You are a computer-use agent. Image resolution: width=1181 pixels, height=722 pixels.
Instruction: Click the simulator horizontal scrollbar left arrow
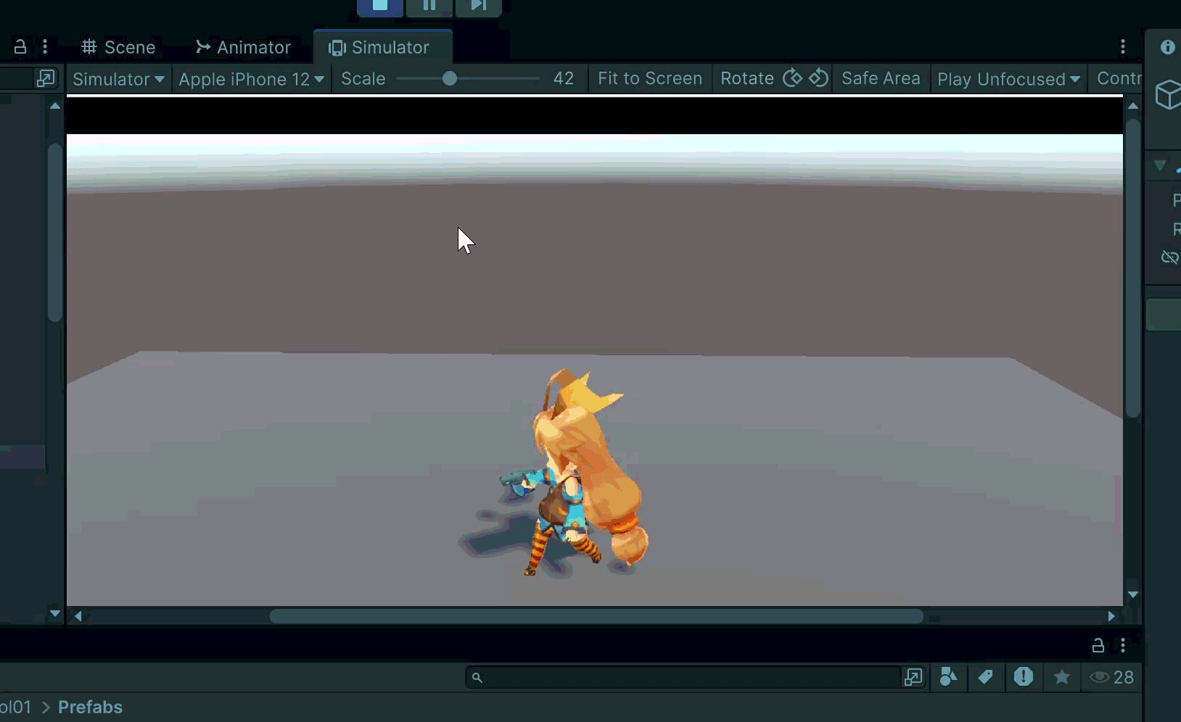78,616
